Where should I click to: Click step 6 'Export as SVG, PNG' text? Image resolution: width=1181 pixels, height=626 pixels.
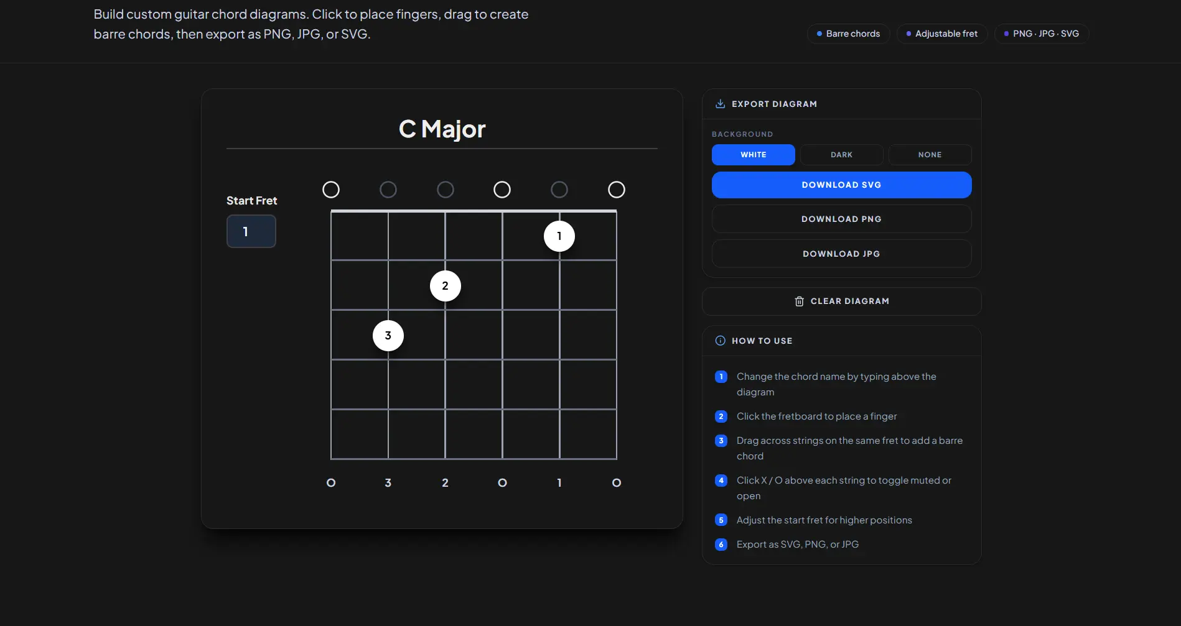798,545
